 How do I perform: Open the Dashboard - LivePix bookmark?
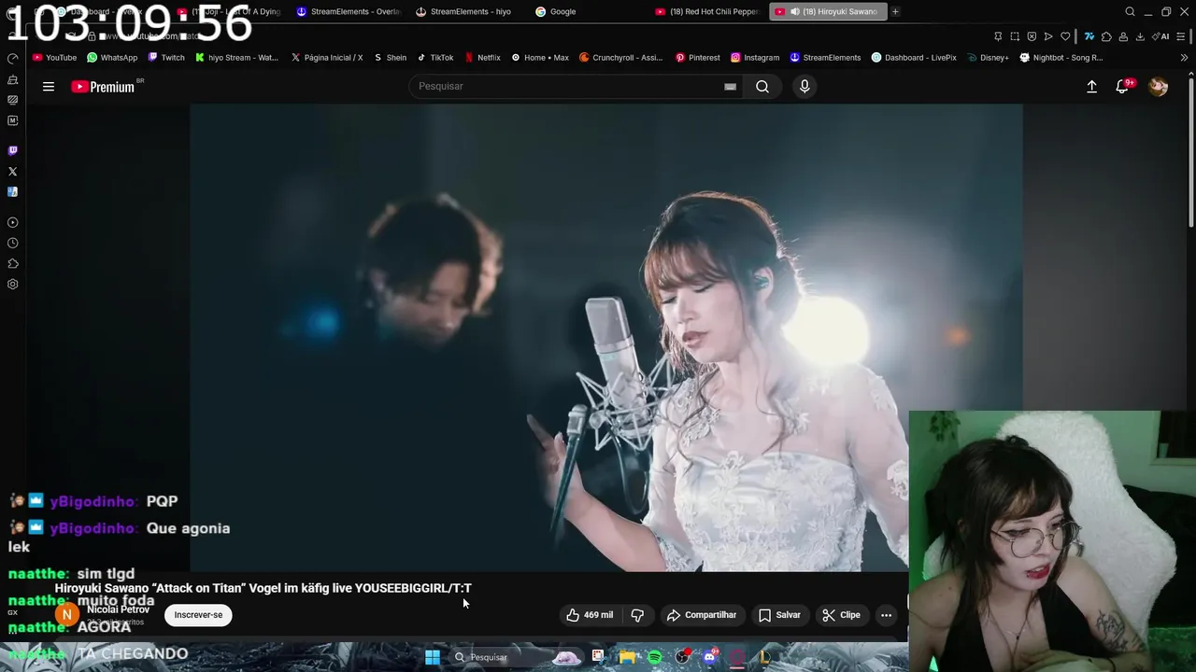pyautogui.click(x=914, y=57)
